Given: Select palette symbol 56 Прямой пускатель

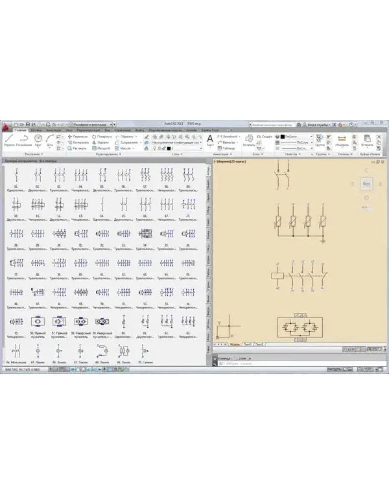Looking at the screenshot, I should tap(37, 322).
